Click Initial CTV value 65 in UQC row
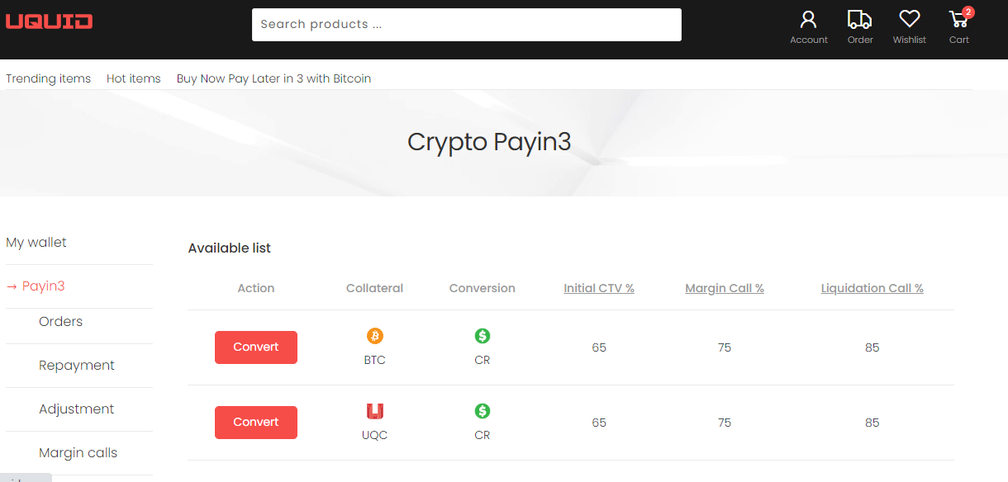The width and height of the screenshot is (1008, 482). (x=599, y=423)
